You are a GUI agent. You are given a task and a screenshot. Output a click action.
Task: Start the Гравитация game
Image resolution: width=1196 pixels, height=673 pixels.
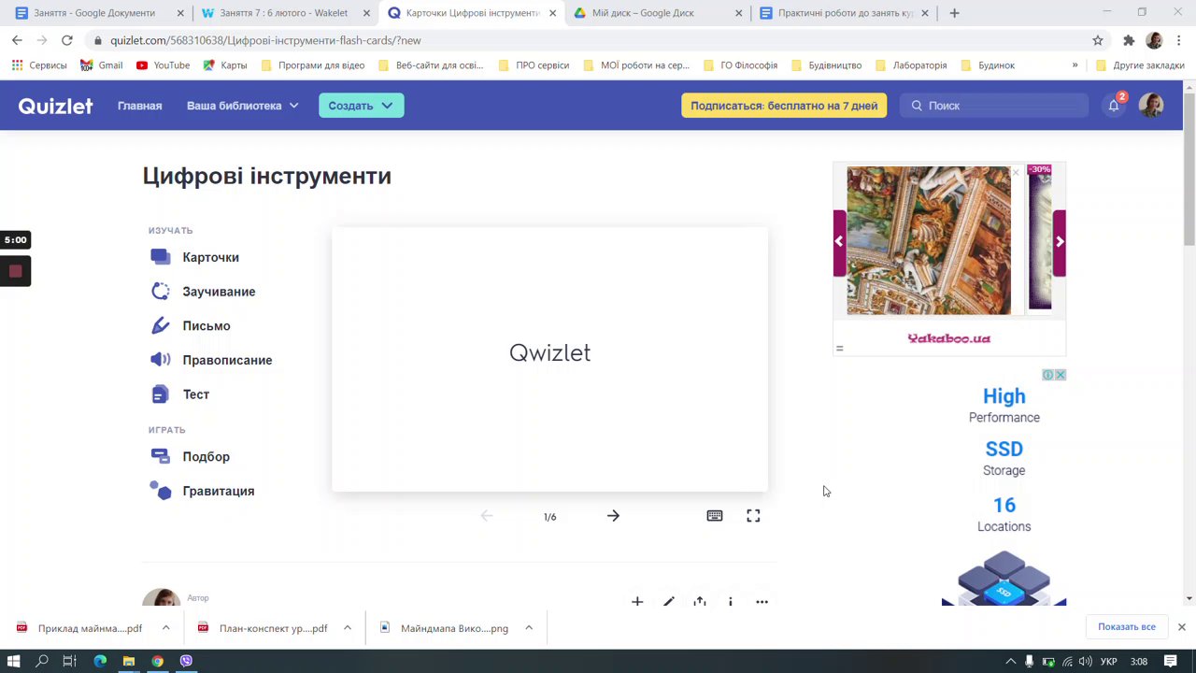(x=202, y=491)
